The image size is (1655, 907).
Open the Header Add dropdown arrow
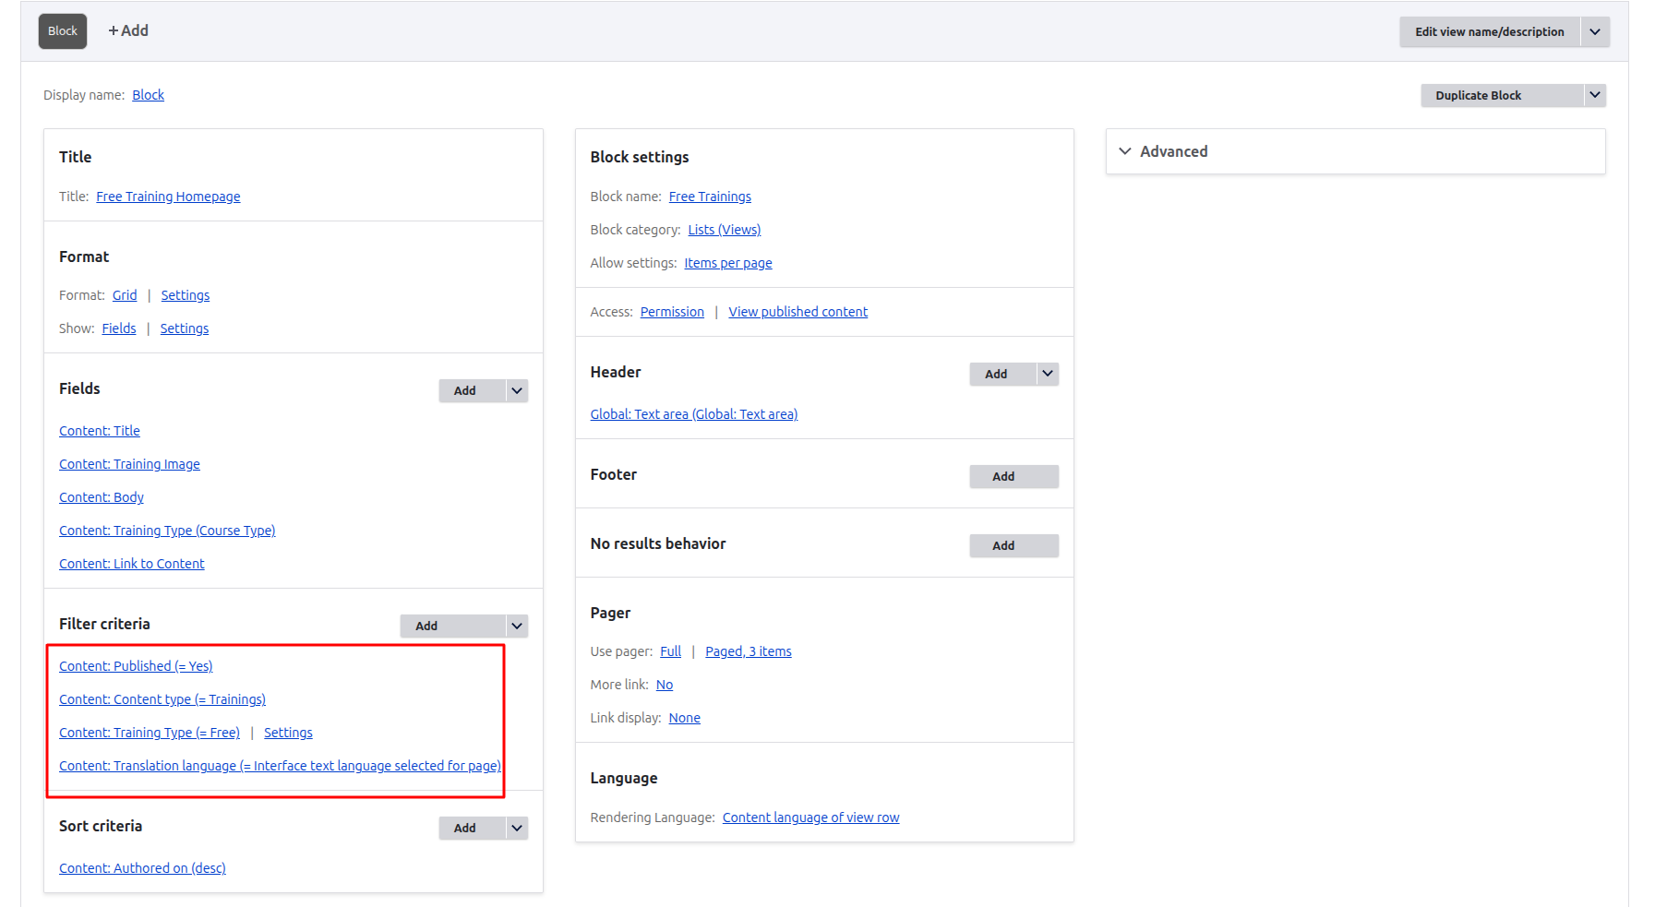1048,374
